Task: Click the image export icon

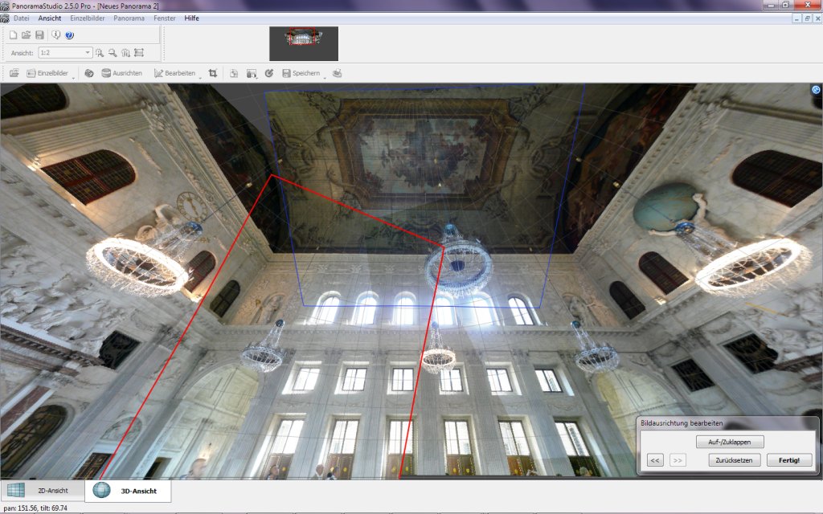Action: (252, 73)
